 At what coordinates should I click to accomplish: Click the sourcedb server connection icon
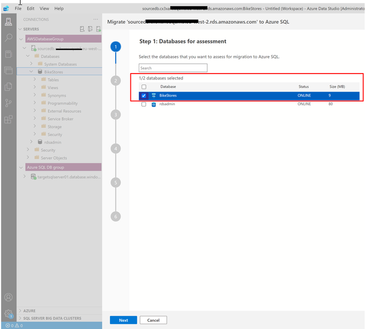tap(34, 49)
